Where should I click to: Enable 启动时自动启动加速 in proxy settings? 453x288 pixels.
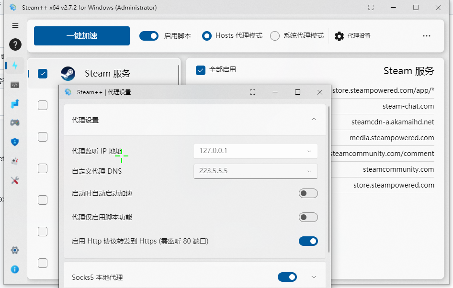click(x=308, y=193)
